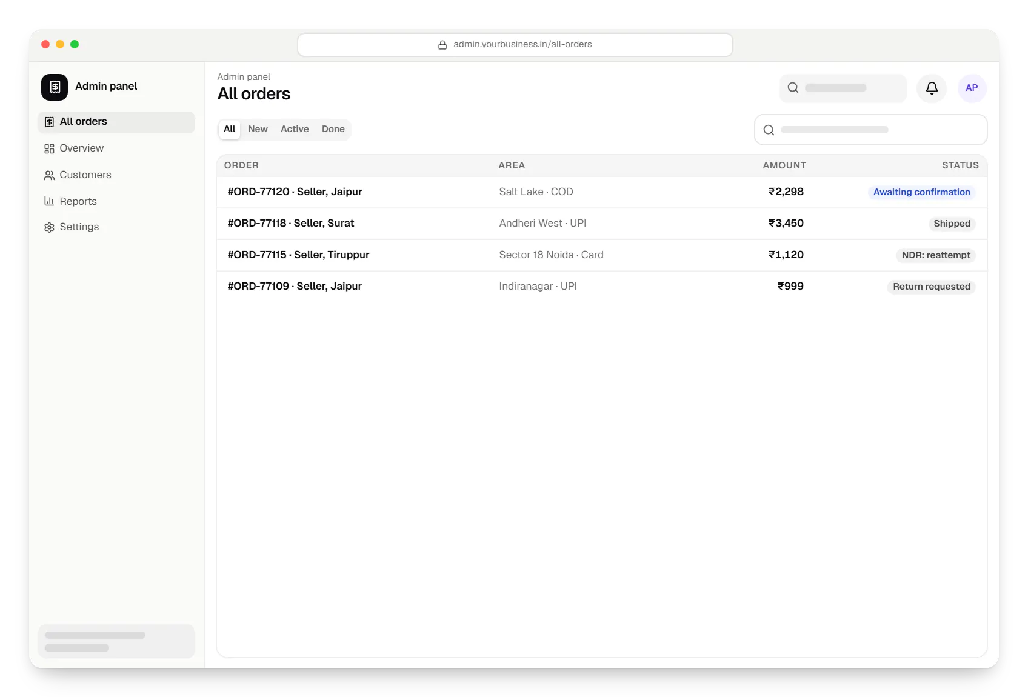Viewport: 1028px width, 697px height.
Task: Click the All orders sidebar icon
Action: [49, 122]
